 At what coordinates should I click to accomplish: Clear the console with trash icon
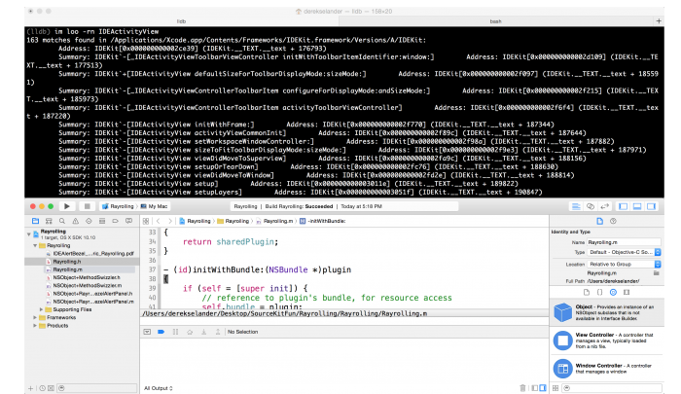click(x=523, y=388)
